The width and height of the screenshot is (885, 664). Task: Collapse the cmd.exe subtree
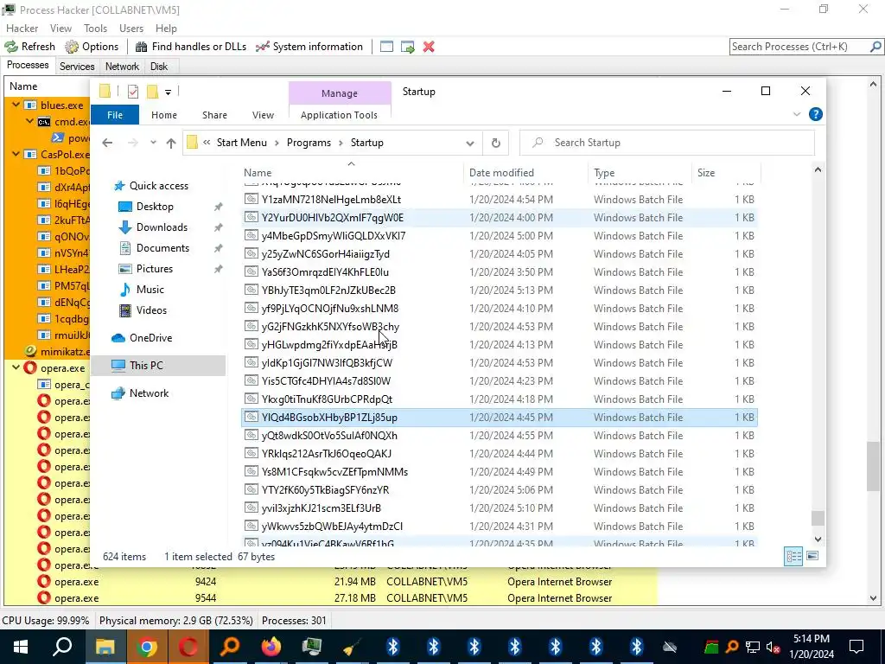tap(30, 121)
